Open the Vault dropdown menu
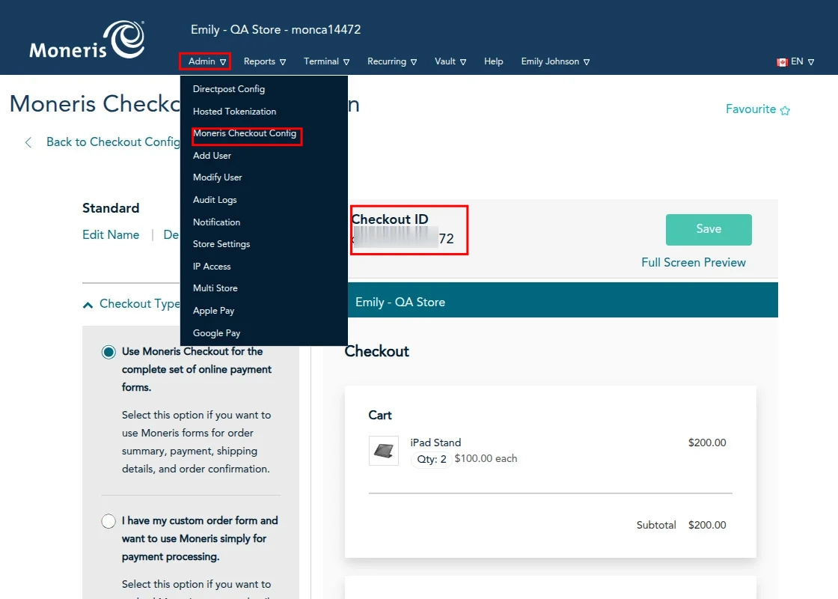Screen dimensions: 838x599 (450, 61)
